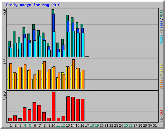Select day 17 on the date axis
The height and width of the screenshot is (129, 165).
pos(87,125)
